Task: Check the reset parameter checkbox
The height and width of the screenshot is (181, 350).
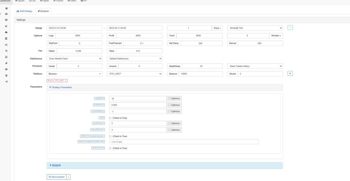Action: pos(110,118)
